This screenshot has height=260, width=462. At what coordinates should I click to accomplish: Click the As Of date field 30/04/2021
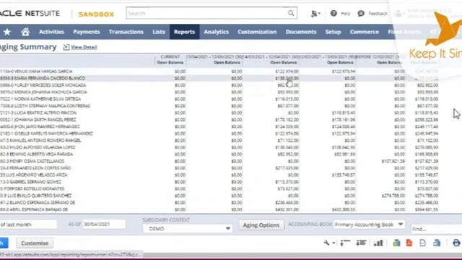tap(104, 225)
